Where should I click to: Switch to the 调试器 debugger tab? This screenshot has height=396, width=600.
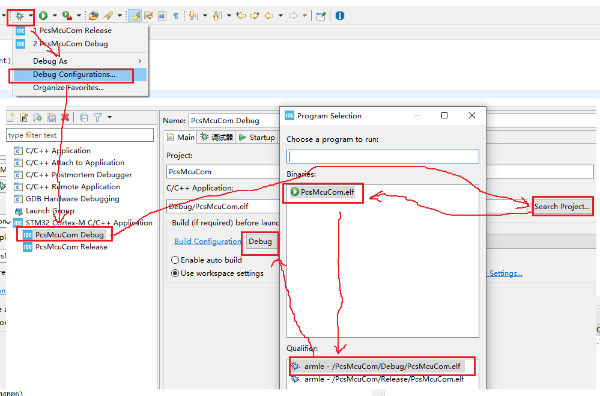point(217,137)
